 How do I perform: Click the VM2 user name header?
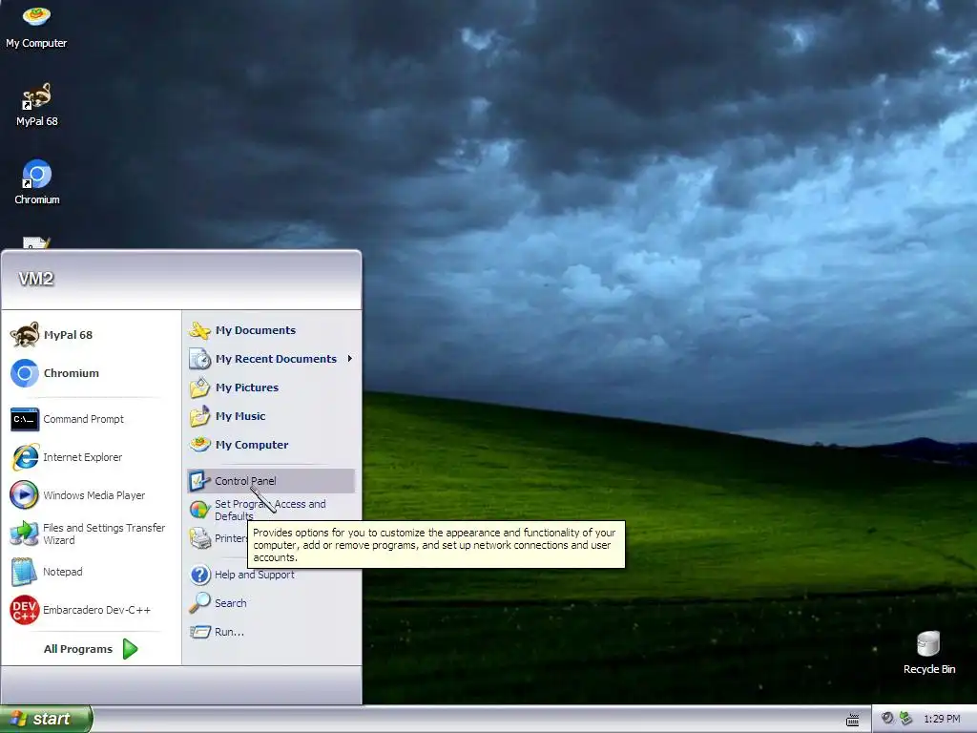point(36,279)
